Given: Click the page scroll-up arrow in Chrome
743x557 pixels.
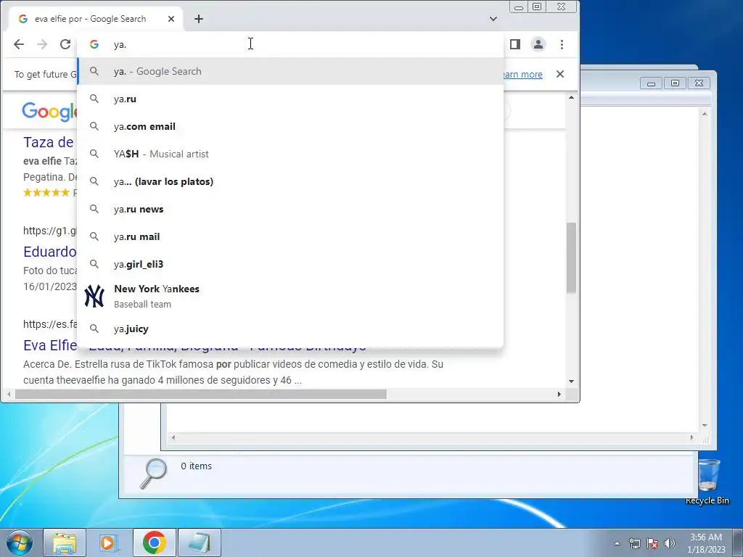Looking at the screenshot, I should tap(572, 98).
